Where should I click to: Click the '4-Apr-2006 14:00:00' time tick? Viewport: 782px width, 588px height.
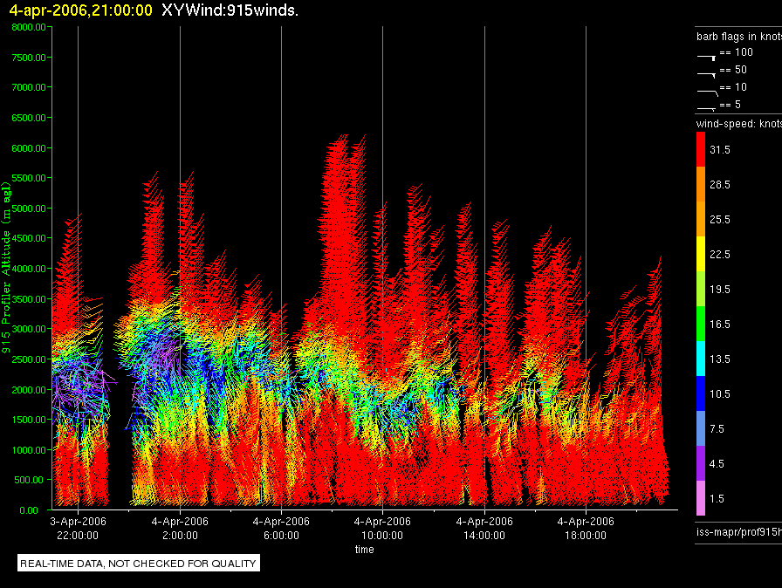click(484, 528)
